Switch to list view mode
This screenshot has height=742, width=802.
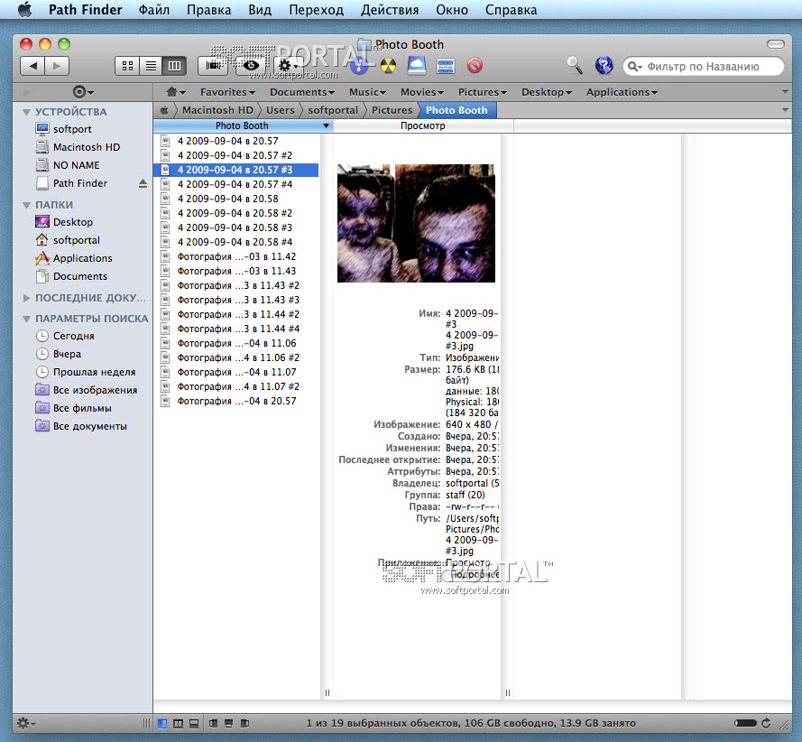(x=151, y=66)
